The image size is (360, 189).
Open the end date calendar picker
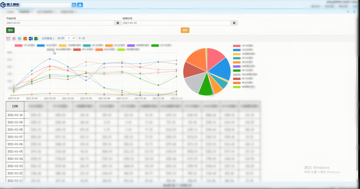click(234, 23)
